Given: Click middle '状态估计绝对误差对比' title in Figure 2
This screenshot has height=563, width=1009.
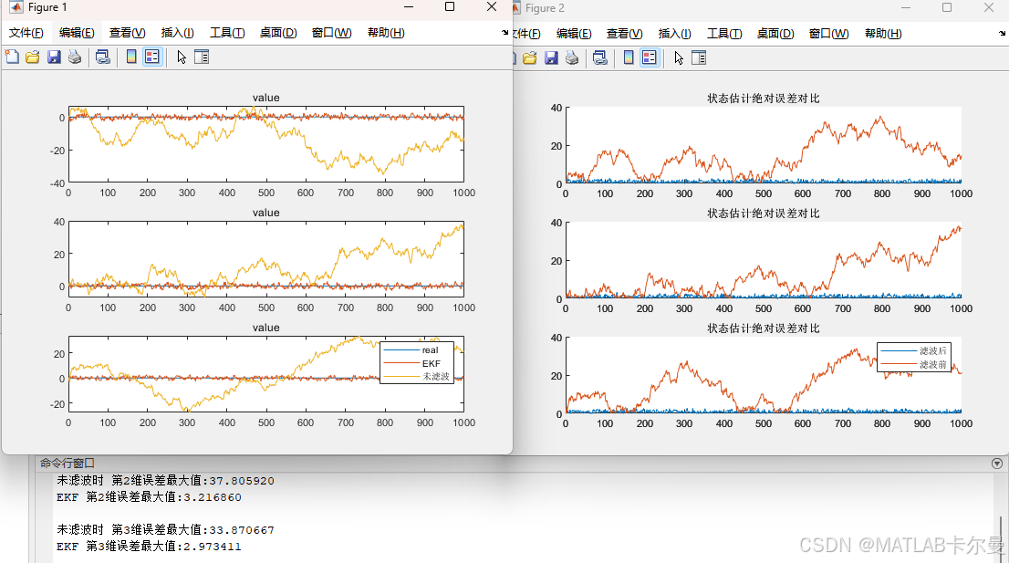Looking at the screenshot, I should coord(764,214).
